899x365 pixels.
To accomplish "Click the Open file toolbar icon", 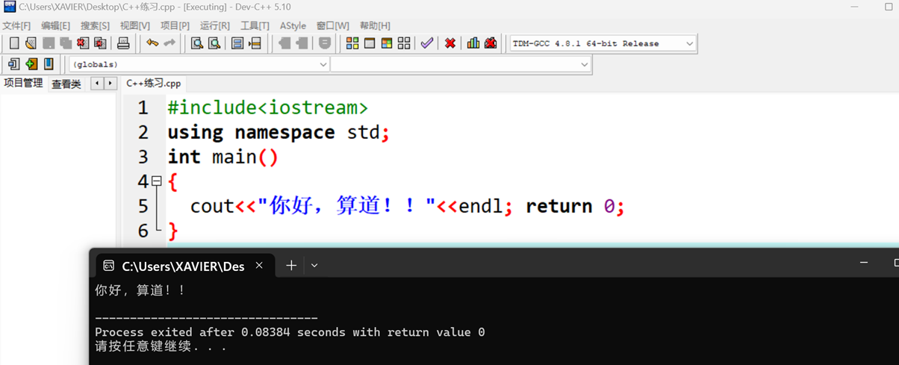I will pos(31,43).
